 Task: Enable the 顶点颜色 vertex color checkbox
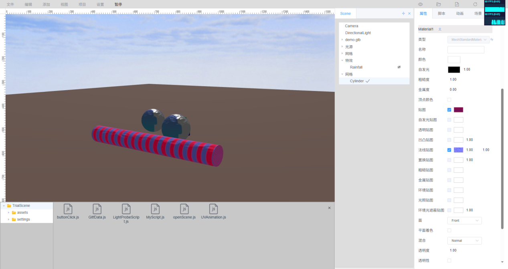[x=449, y=100]
